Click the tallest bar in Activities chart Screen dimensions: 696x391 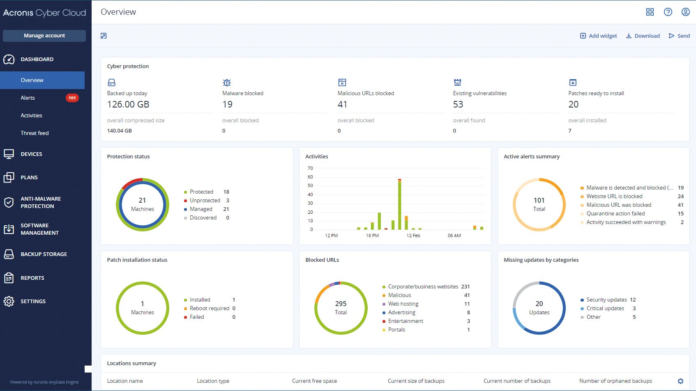(x=400, y=204)
